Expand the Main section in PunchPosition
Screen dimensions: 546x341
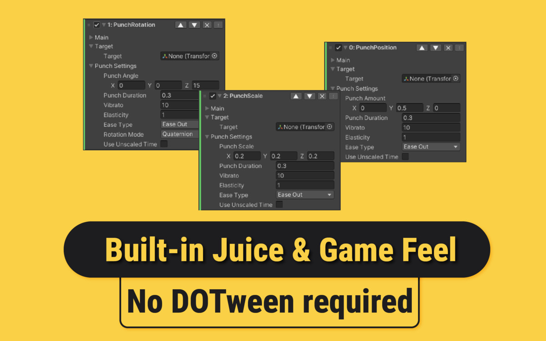(x=333, y=60)
